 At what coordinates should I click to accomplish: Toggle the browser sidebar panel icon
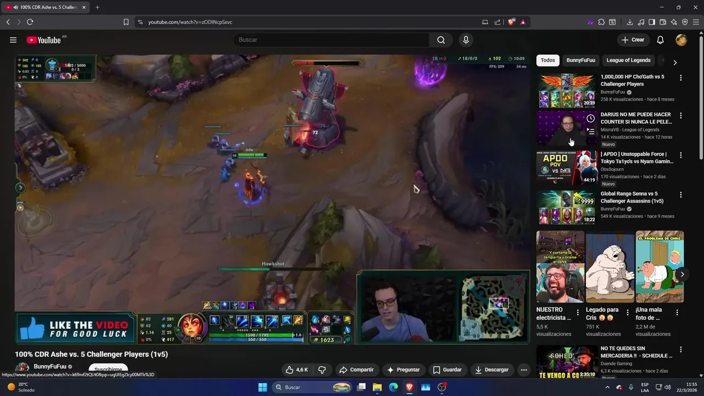[652, 22]
